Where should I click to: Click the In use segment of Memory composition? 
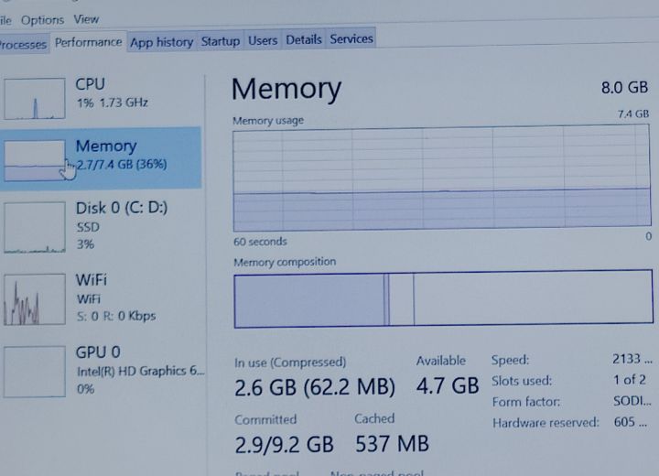pyautogui.click(x=309, y=300)
